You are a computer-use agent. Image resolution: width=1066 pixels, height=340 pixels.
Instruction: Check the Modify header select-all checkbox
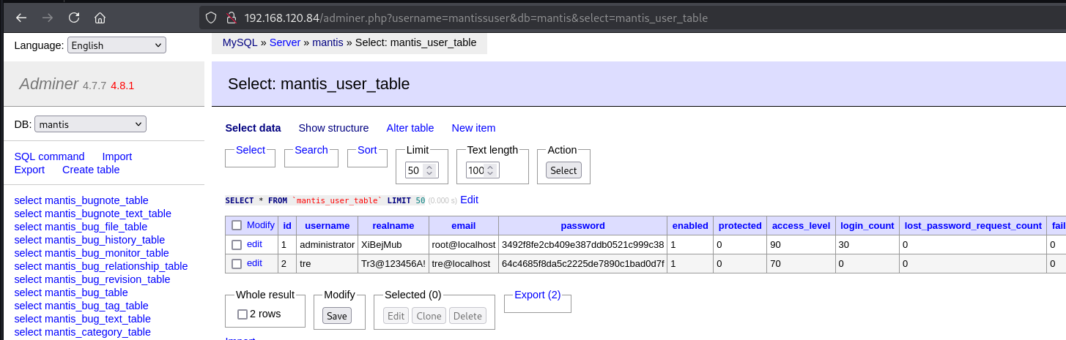tap(237, 225)
